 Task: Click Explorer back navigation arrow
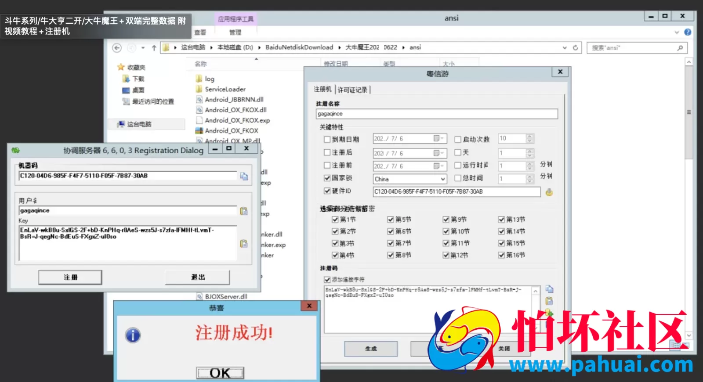click(117, 48)
